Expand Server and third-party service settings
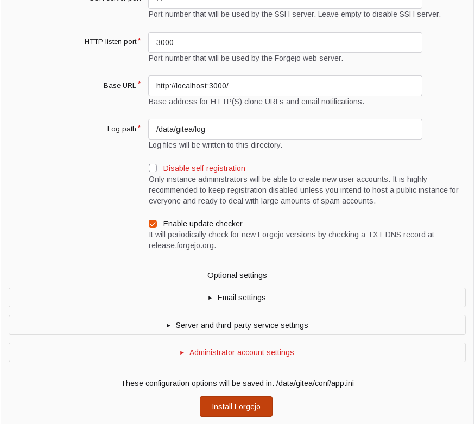The image size is (475, 424). tap(237, 325)
